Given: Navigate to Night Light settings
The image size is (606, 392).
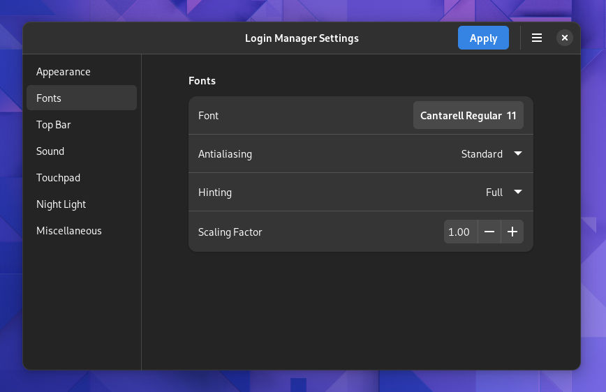Looking at the screenshot, I should pos(61,204).
